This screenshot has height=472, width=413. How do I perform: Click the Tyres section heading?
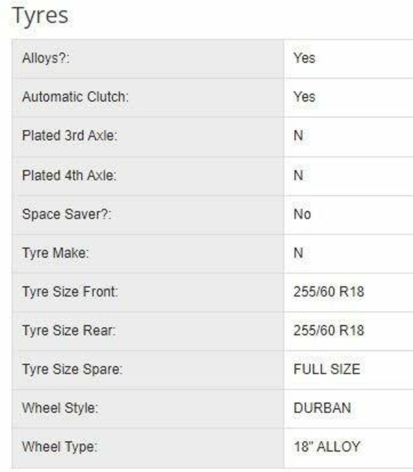click(40, 16)
